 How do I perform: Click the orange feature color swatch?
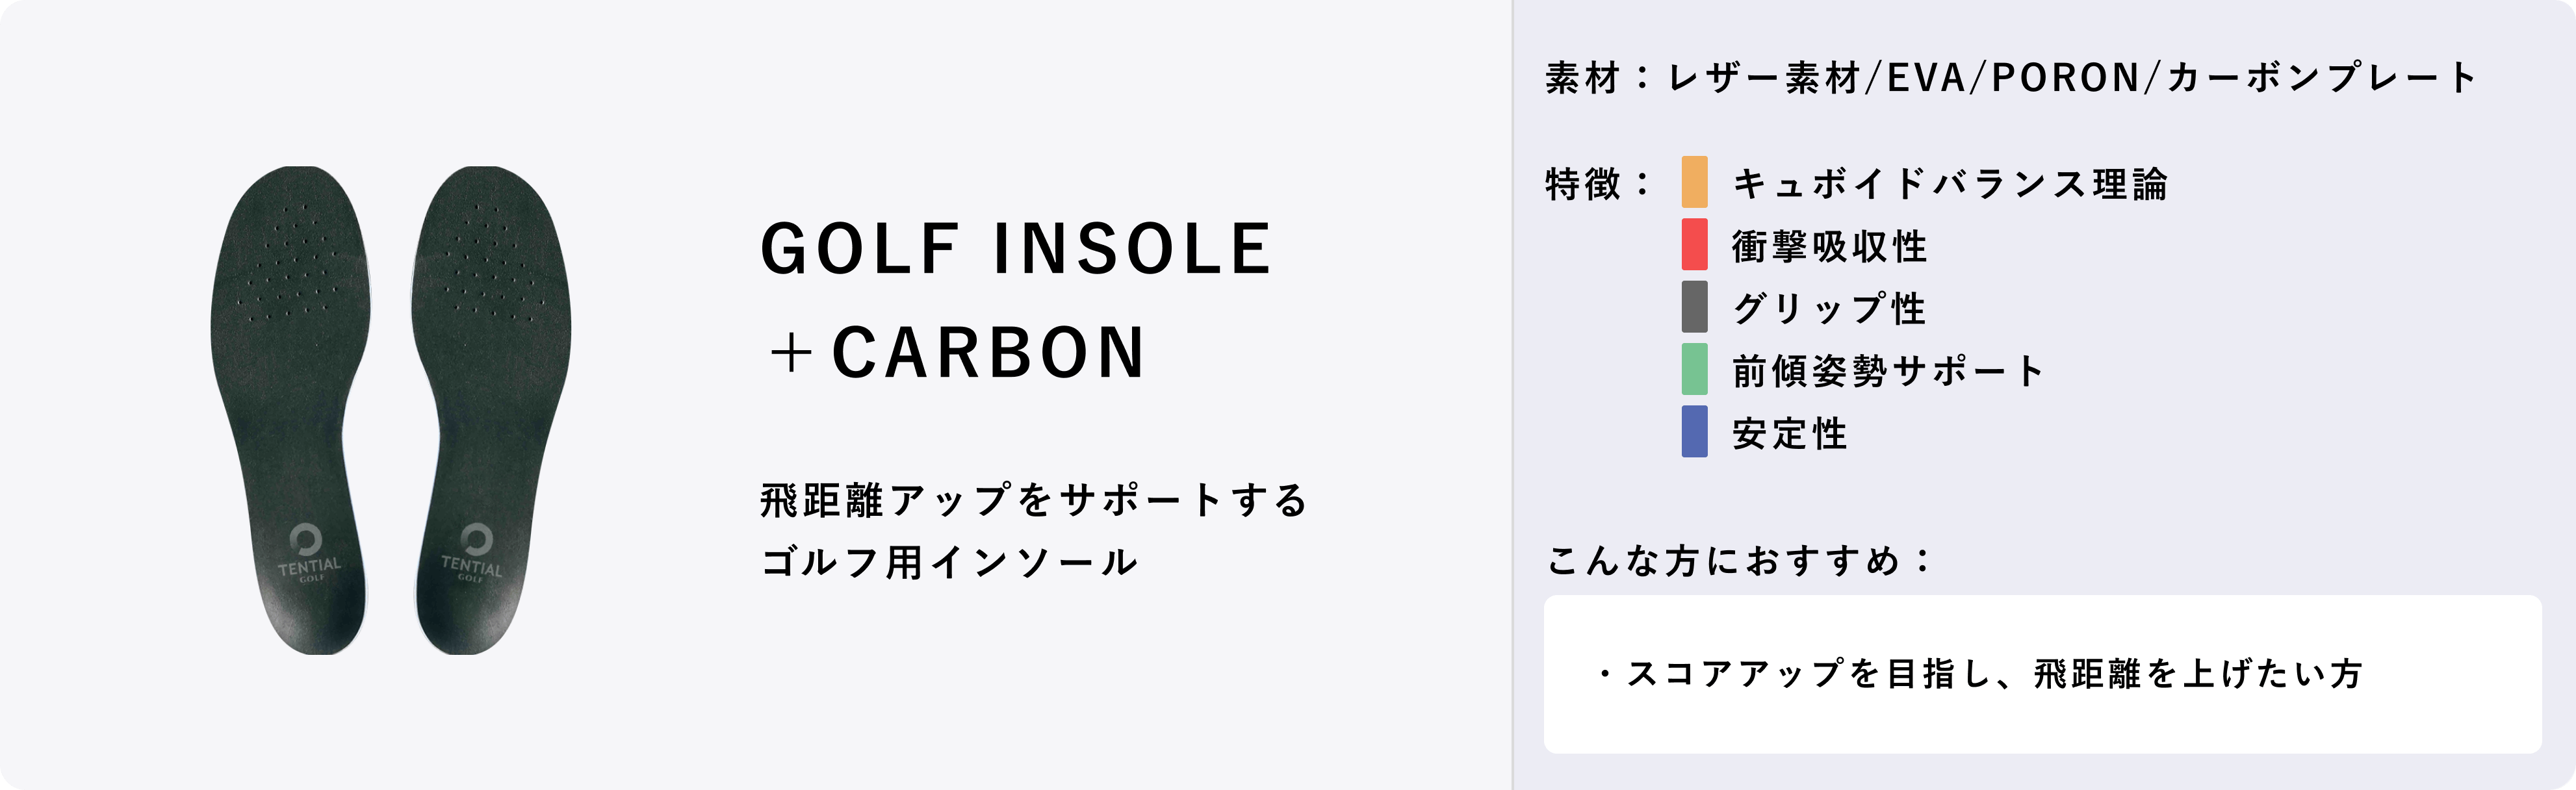point(1694,182)
